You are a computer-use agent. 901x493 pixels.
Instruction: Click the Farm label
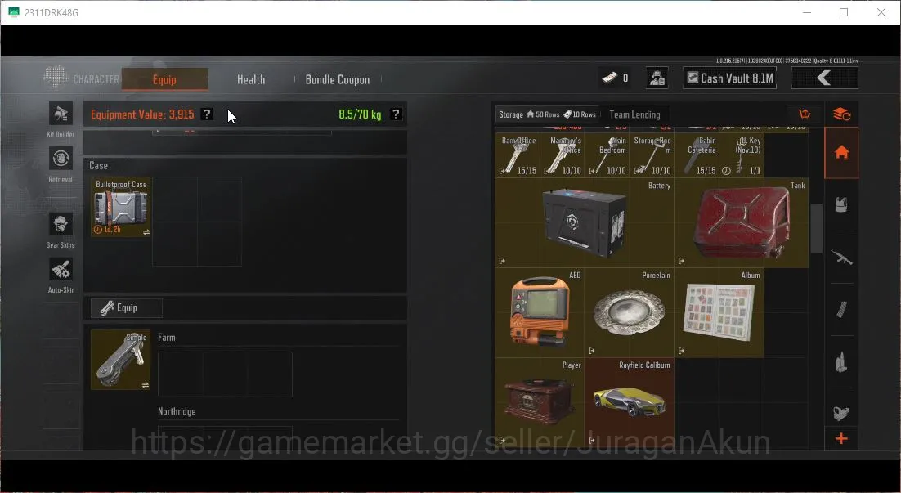click(x=167, y=338)
